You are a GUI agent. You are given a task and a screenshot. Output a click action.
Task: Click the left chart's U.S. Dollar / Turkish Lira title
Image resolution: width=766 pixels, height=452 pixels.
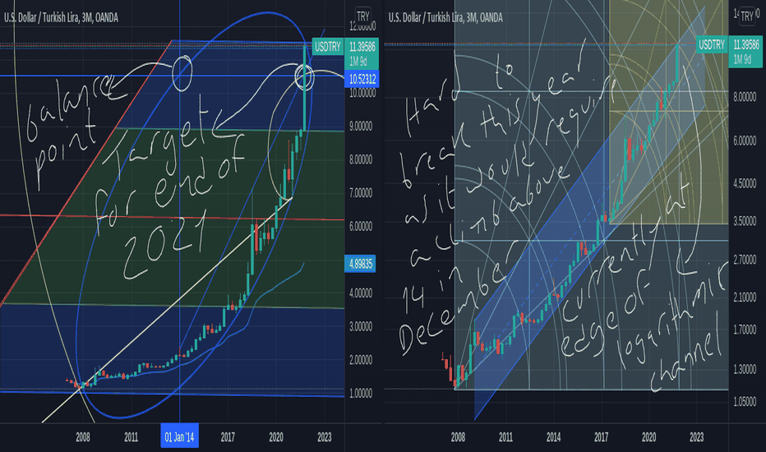click(61, 18)
